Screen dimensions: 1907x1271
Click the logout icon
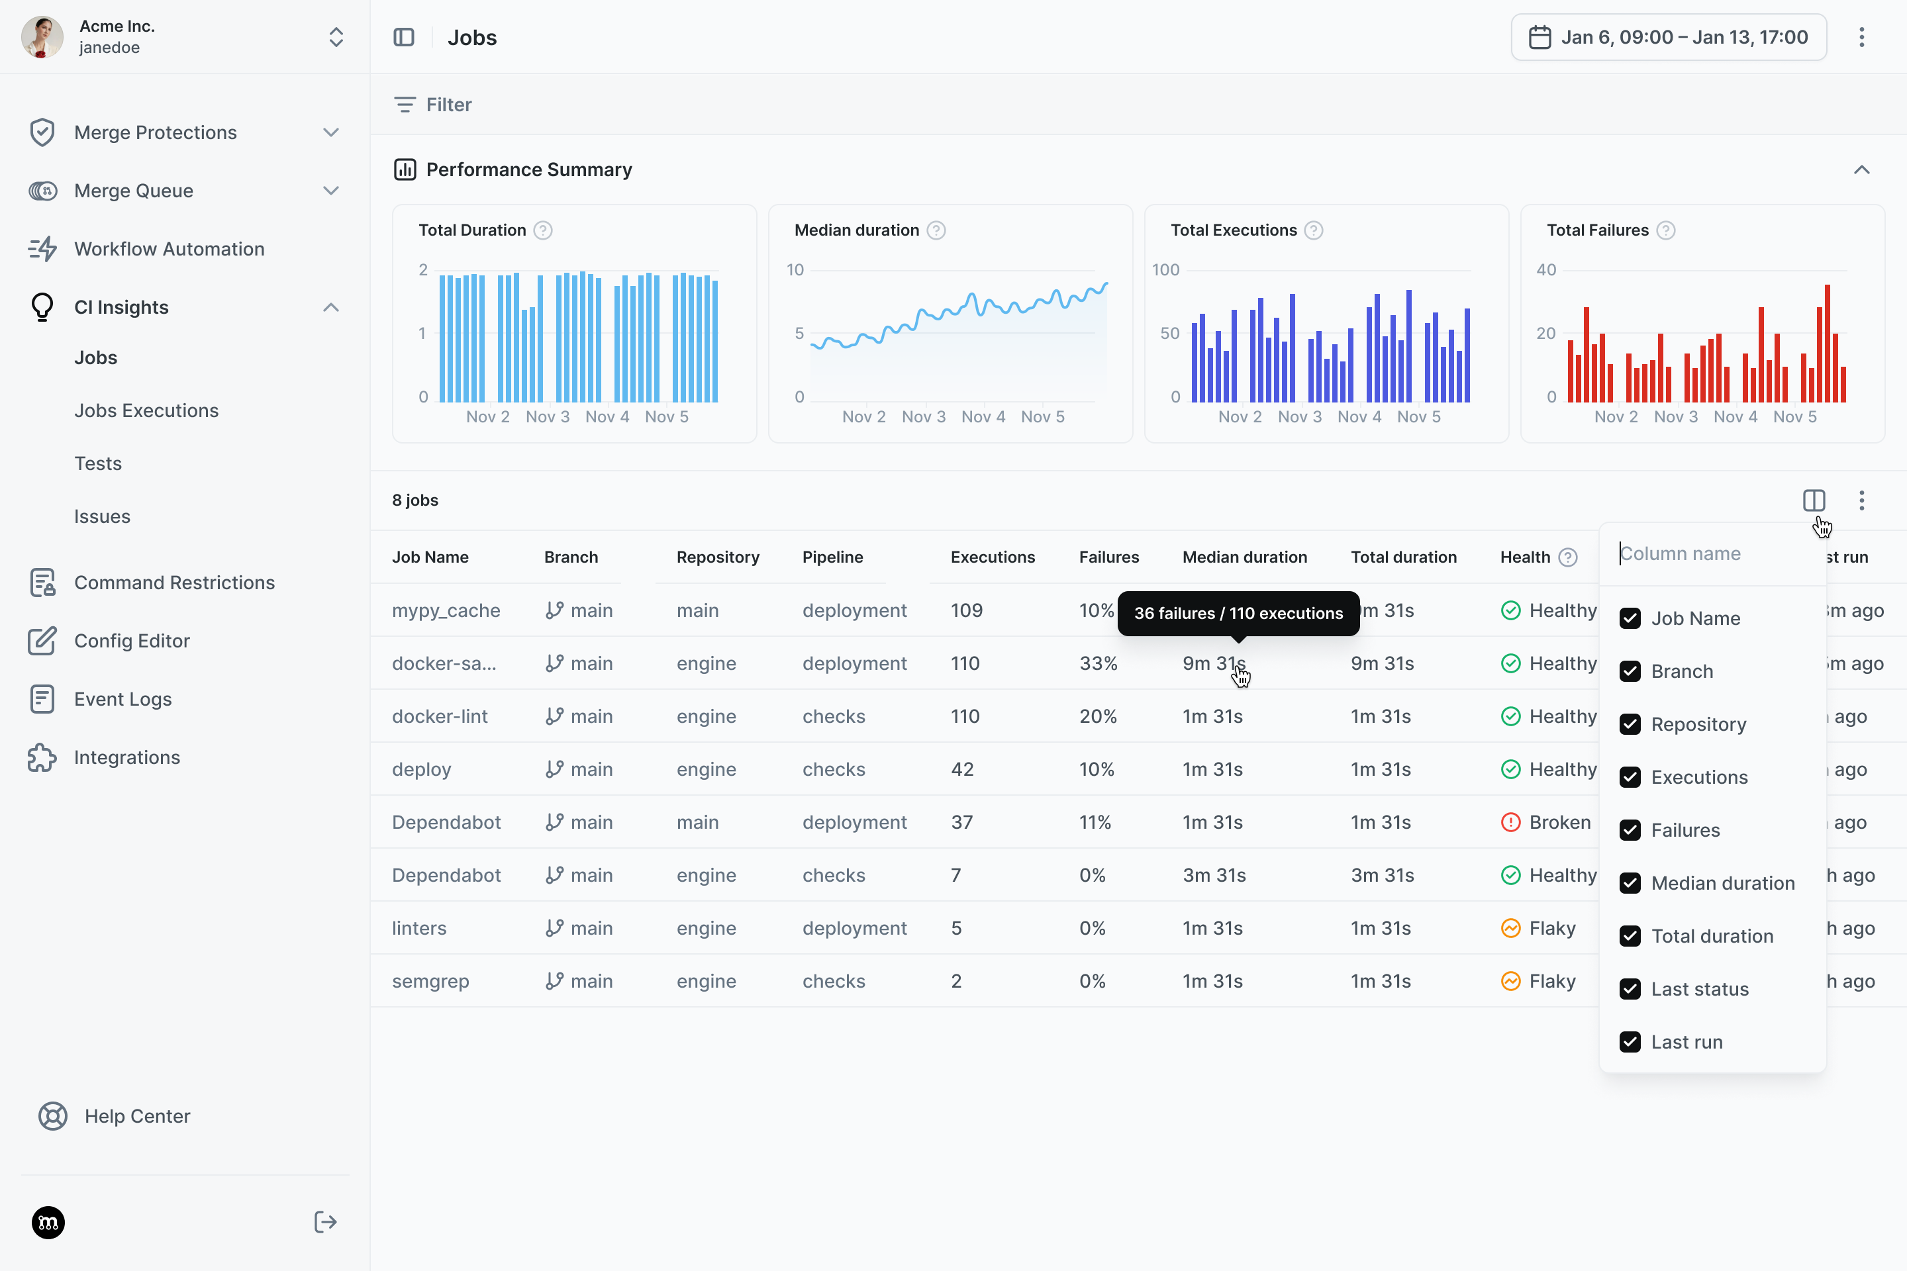pyautogui.click(x=325, y=1221)
